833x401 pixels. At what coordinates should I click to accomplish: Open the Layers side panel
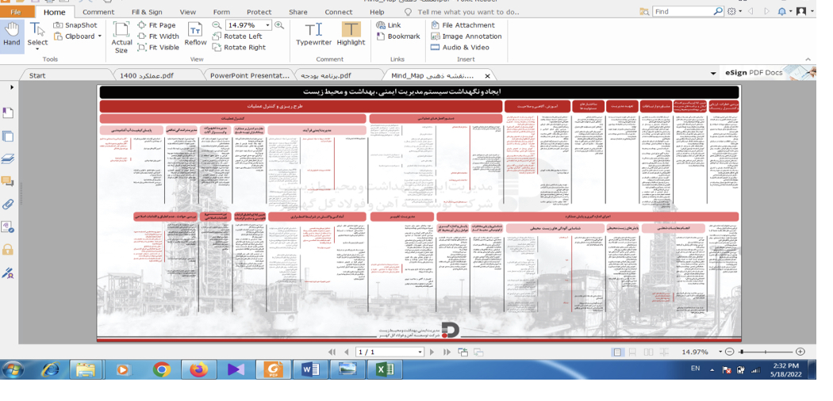8,158
